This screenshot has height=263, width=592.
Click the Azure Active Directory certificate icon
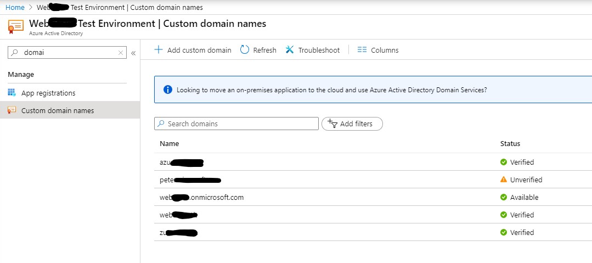(15, 26)
